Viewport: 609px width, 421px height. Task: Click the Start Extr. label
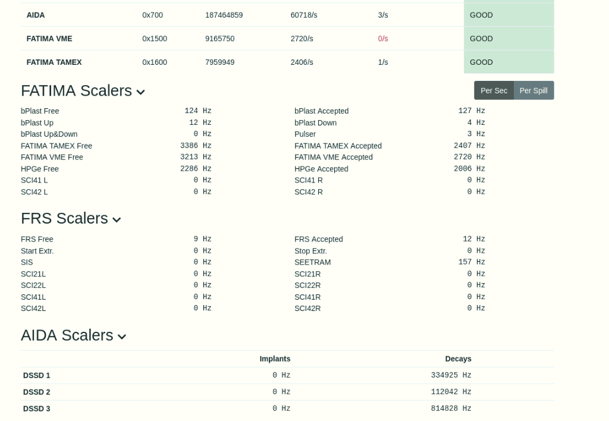[37, 251]
